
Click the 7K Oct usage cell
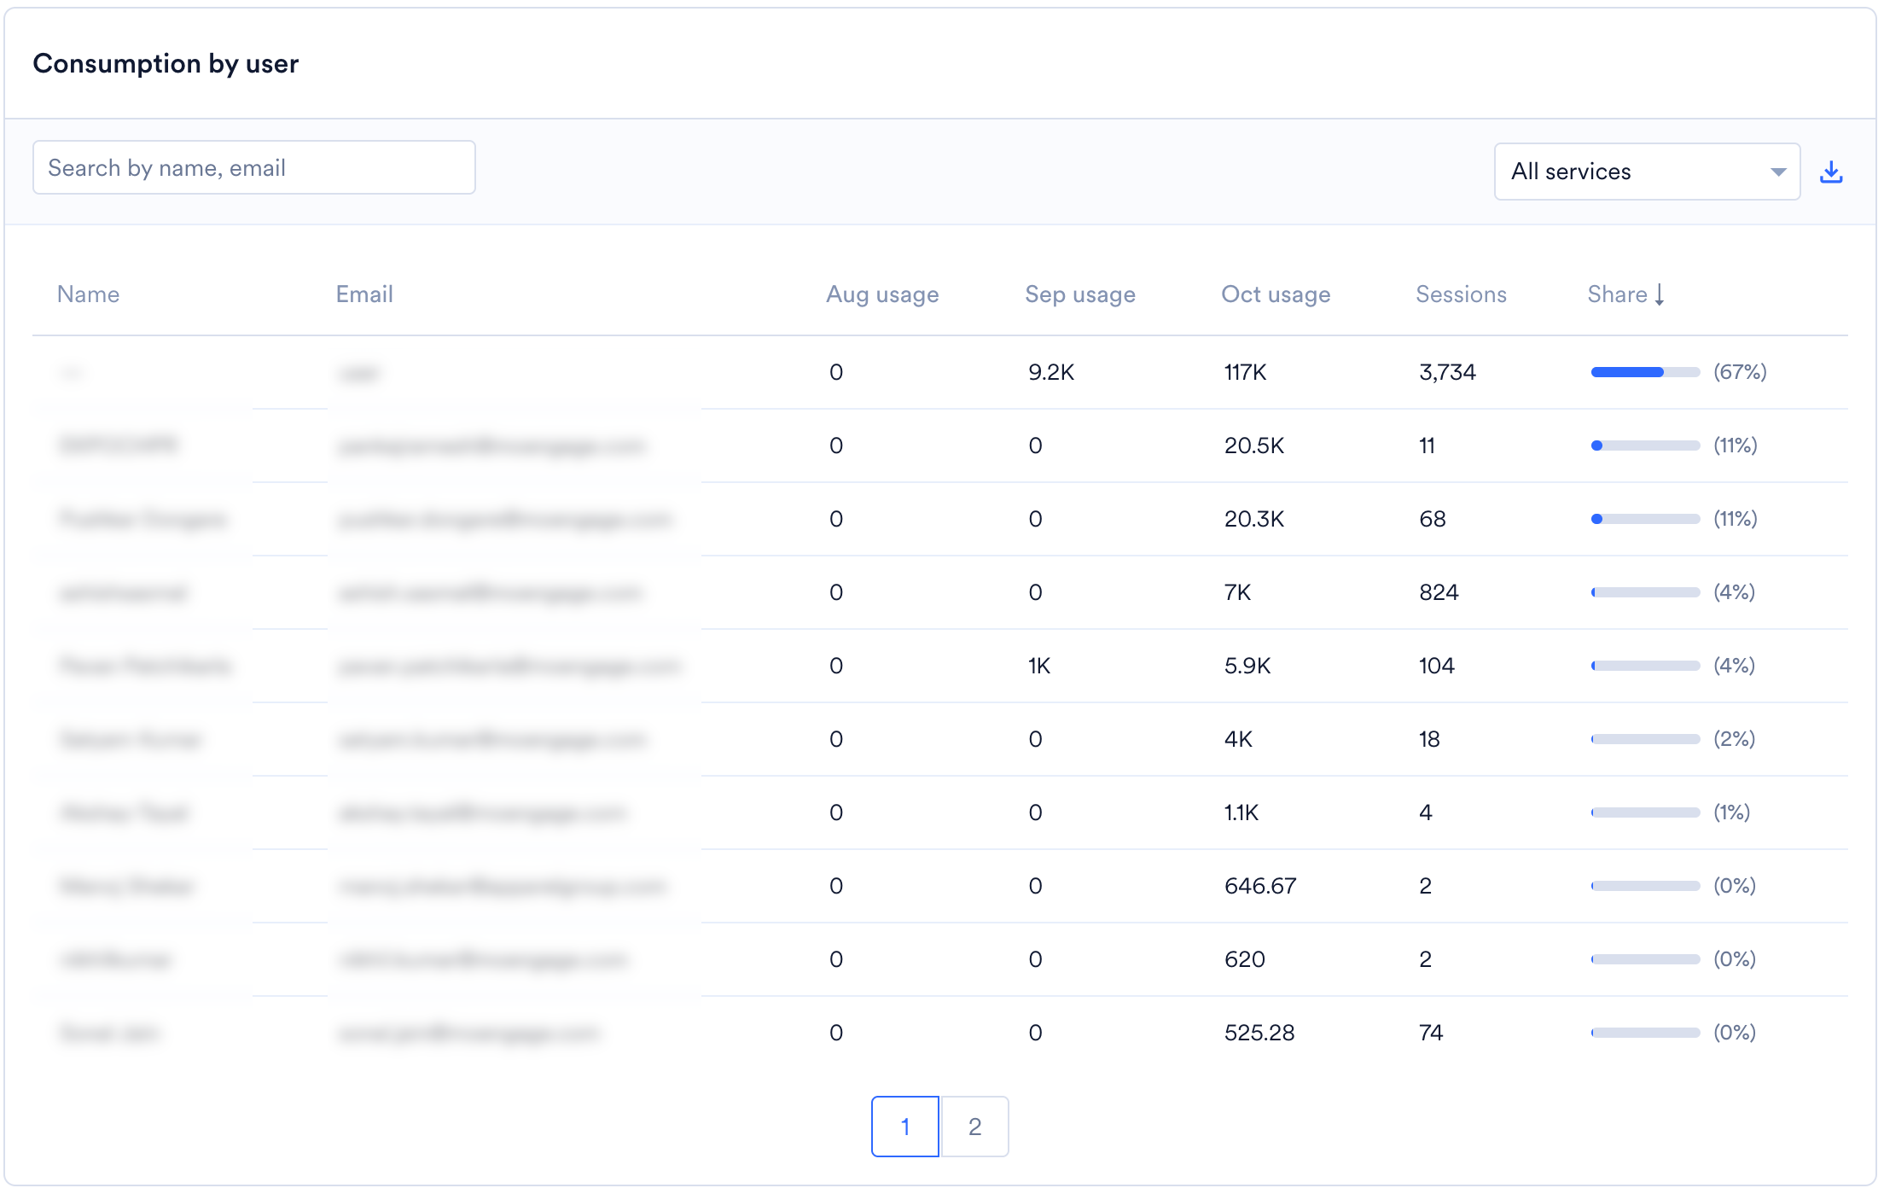[1237, 592]
